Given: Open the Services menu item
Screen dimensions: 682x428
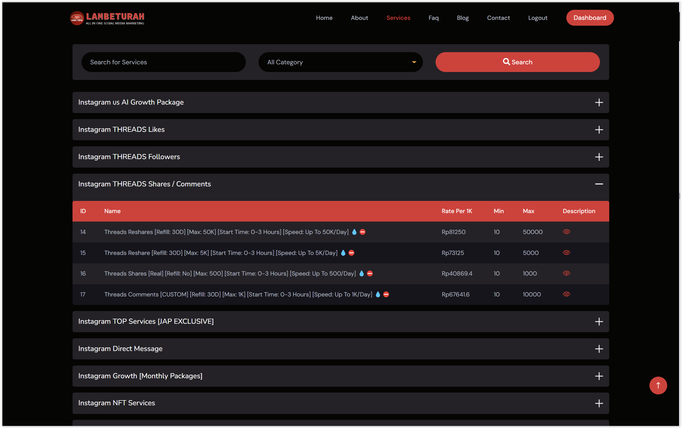Looking at the screenshot, I should 398,17.
